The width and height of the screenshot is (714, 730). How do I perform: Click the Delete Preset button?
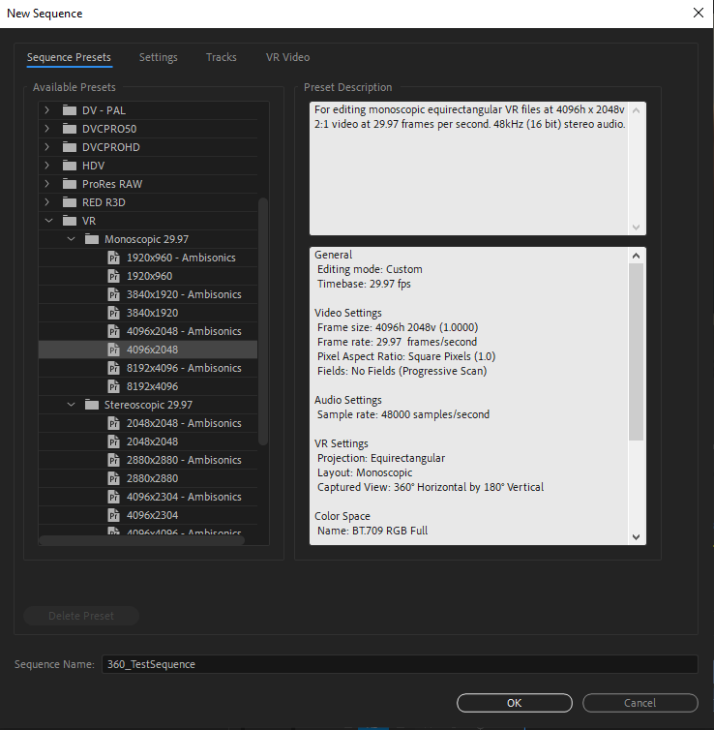(x=81, y=616)
